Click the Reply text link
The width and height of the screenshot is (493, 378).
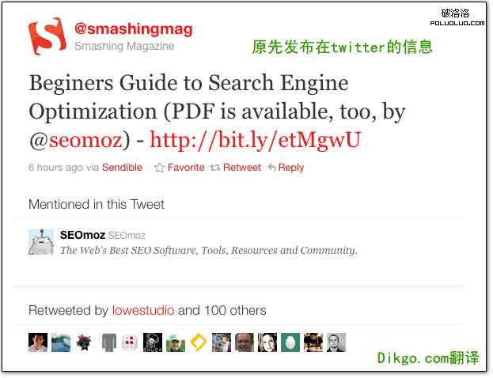click(x=291, y=168)
